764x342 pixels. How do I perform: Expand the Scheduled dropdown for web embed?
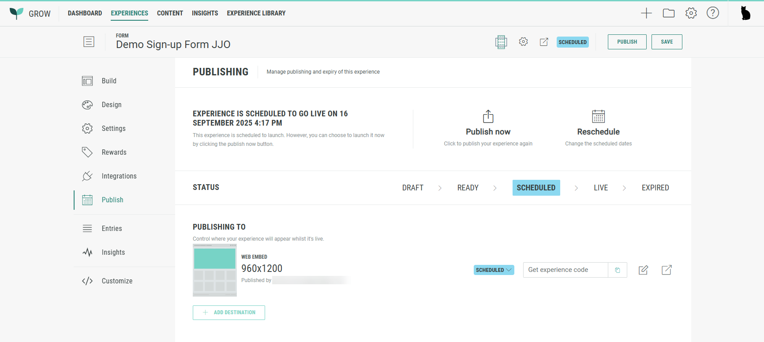pos(494,270)
